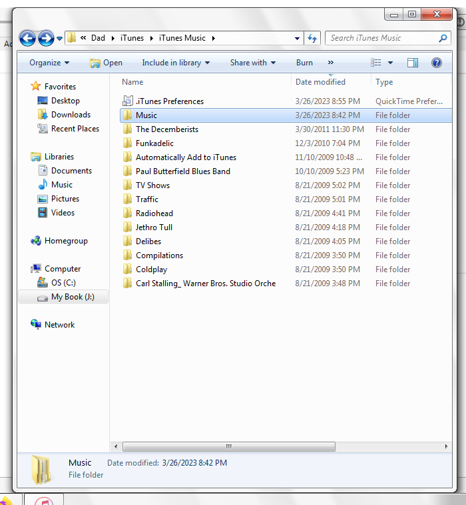Select the TV Shows folder icon

coord(128,185)
